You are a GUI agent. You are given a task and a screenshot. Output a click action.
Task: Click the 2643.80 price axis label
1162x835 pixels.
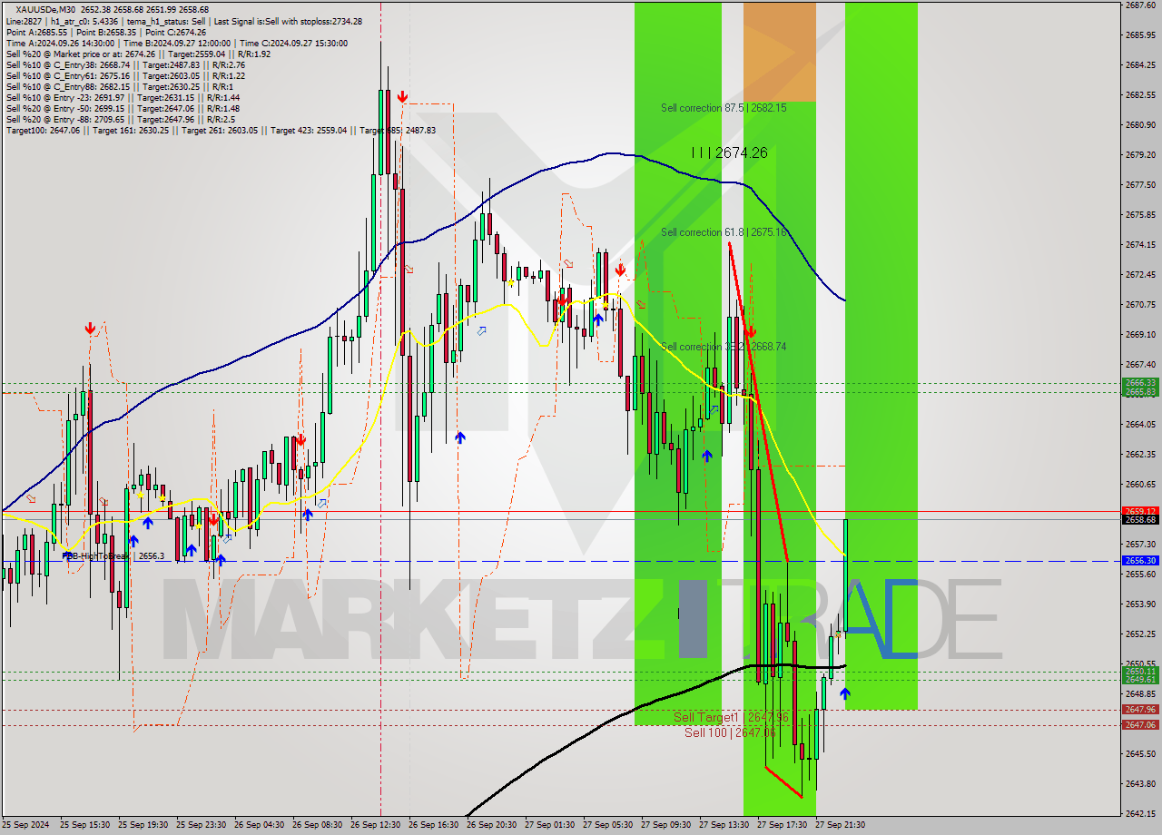pyautogui.click(x=1140, y=784)
